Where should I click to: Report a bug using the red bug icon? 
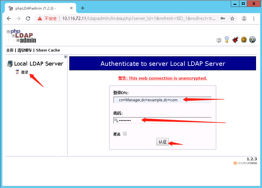235,39
